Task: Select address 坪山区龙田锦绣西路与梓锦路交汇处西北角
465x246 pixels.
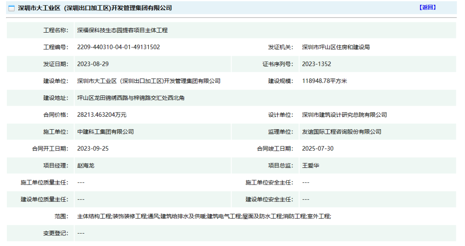Action: pyautogui.click(x=131, y=98)
